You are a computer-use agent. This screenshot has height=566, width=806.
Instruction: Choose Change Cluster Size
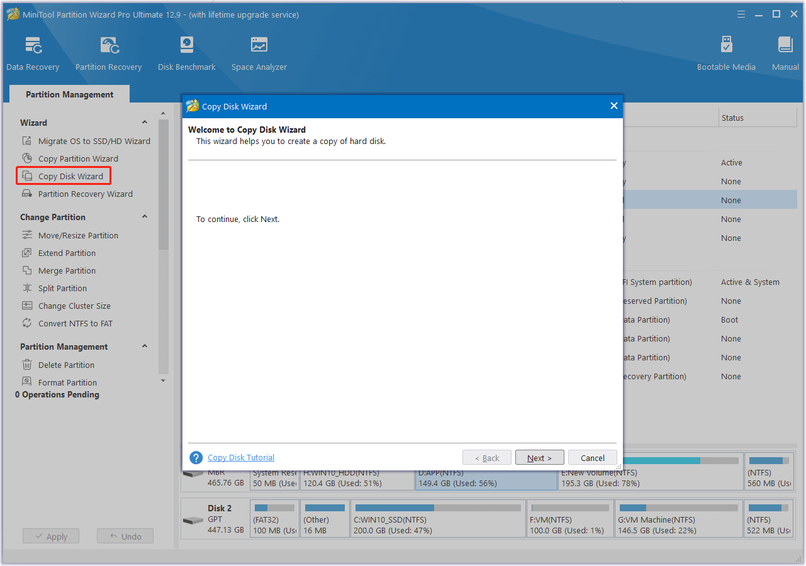pos(74,306)
